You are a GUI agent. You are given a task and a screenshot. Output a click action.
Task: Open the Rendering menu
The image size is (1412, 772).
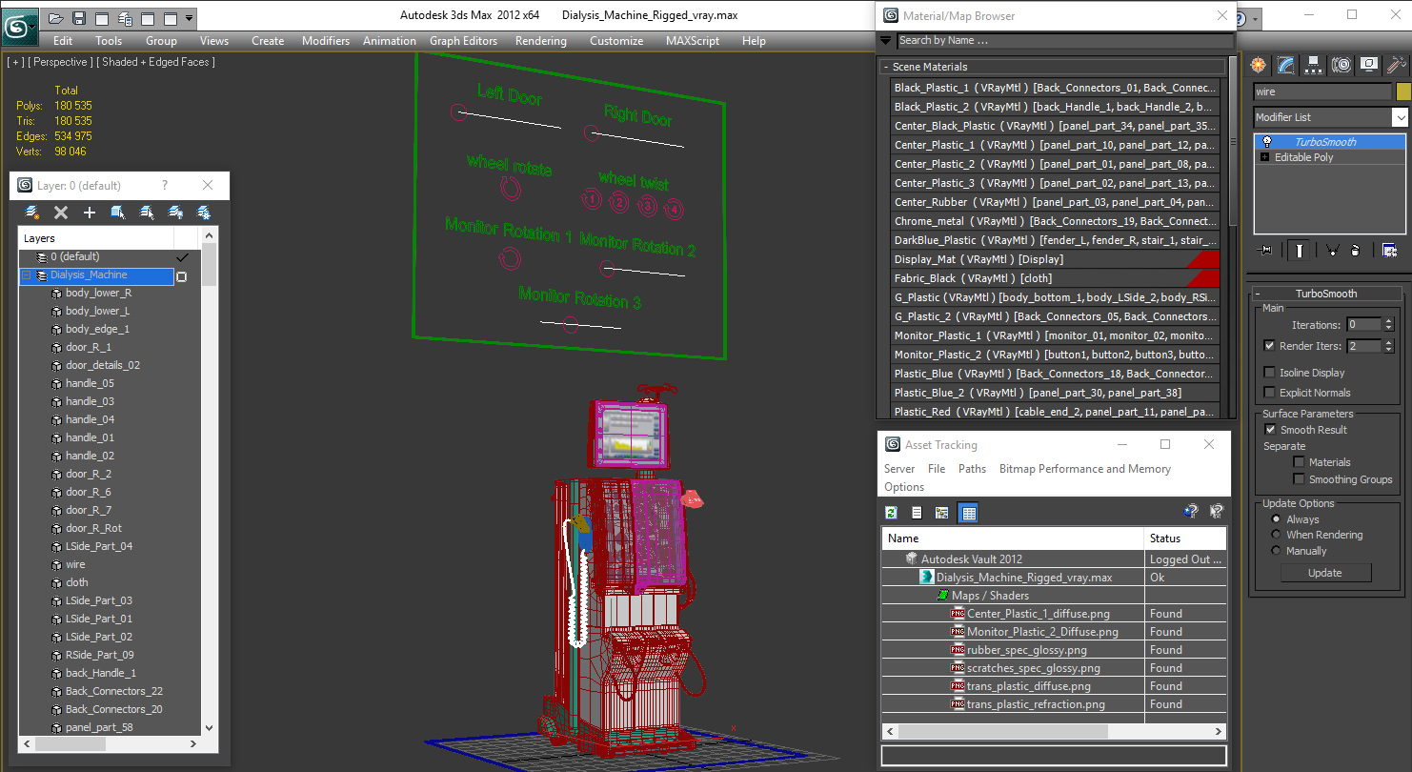coord(540,41)
